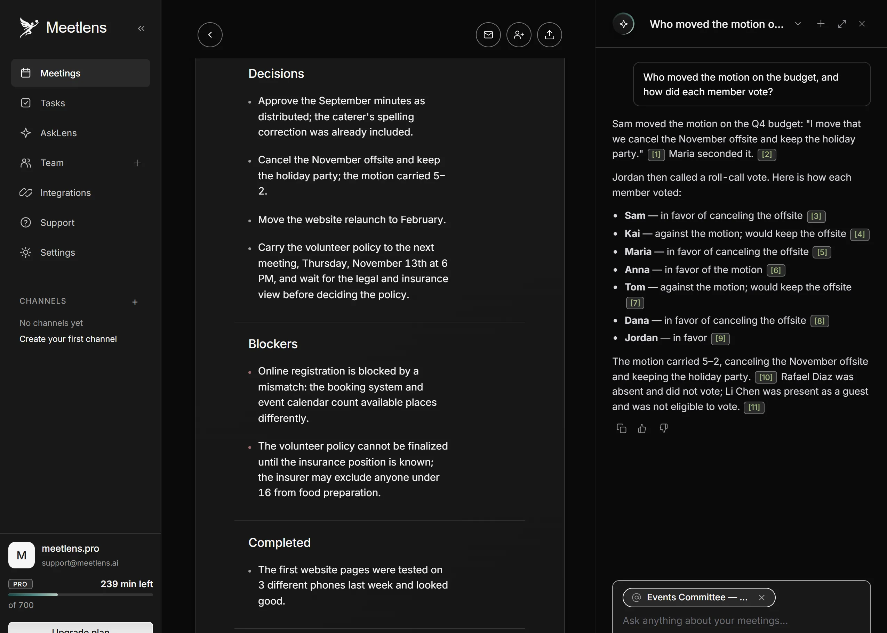Give thumbs down to the answer
This screenshot has height=633, width=887.
click(663, 428)
